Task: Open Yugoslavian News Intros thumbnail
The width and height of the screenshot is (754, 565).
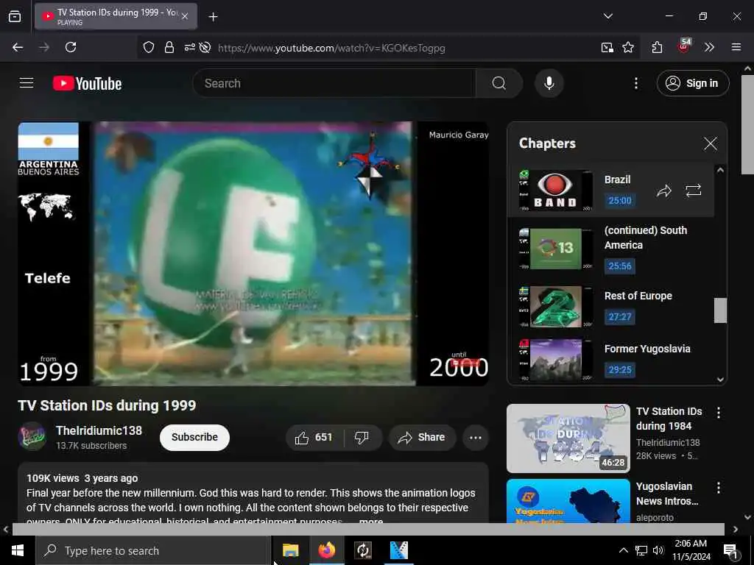Action: point(568,500)
